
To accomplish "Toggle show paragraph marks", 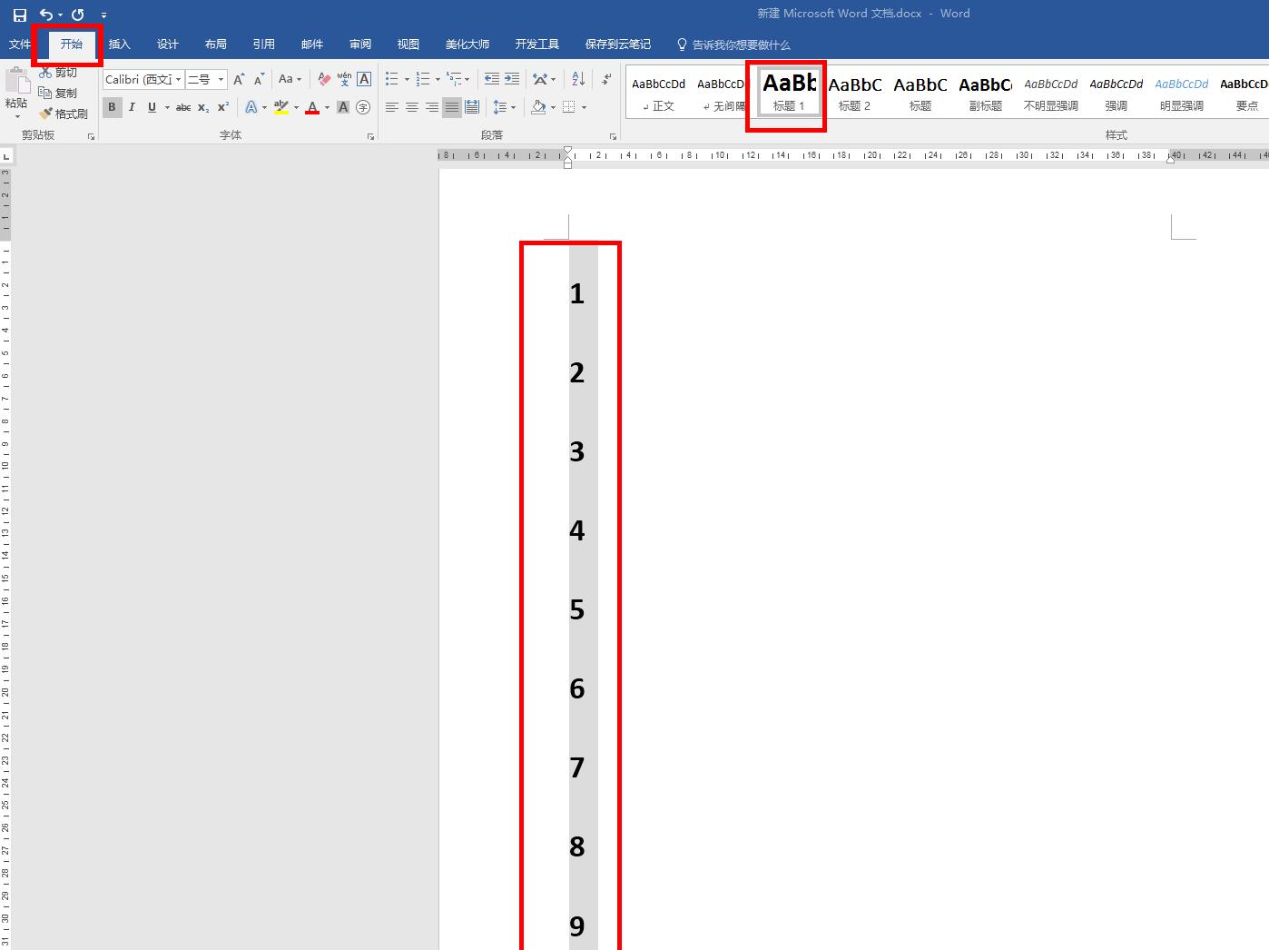I will click(x=606, y=79).
